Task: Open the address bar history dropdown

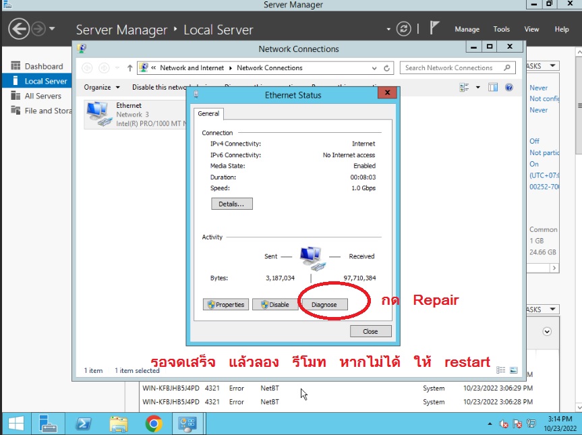Action: click(375, 68)
